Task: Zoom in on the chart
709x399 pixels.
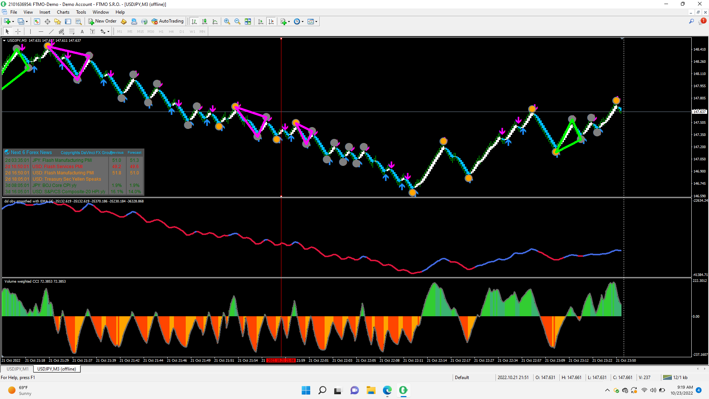Action: (227, 21)
